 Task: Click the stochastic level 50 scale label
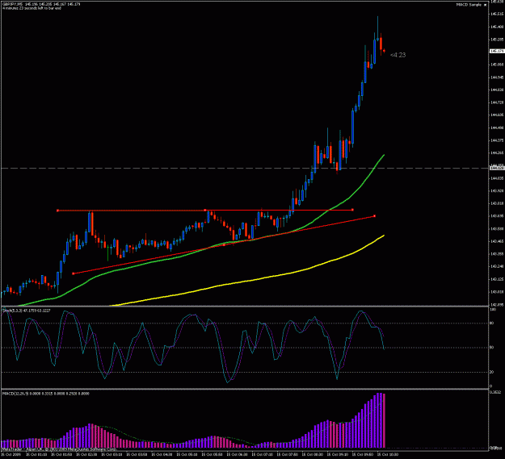(x=491, y=348)
